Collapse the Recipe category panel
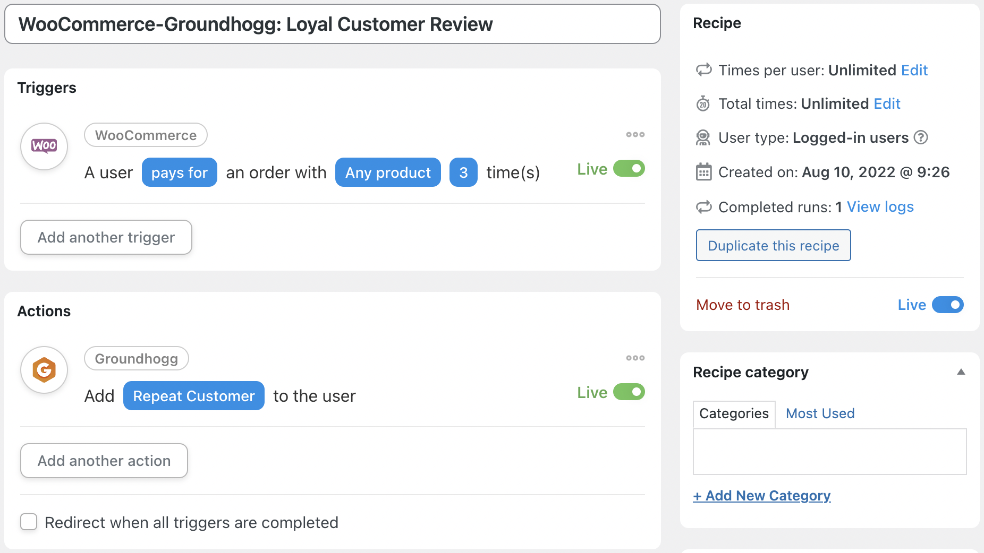 tap(961, 372)
